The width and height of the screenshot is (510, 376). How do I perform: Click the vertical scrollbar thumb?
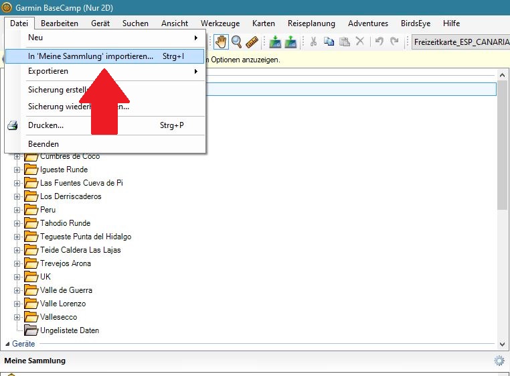pyautogui.click(x=502, y=145)
